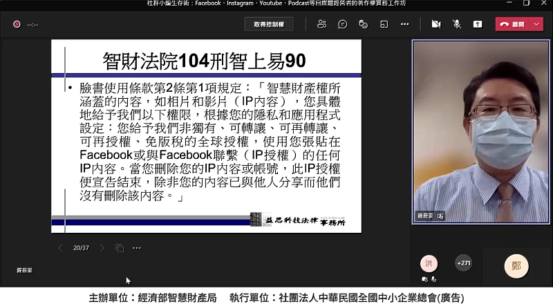Toggle the camera on
553x304 pixels.
(x=436, y=24)
